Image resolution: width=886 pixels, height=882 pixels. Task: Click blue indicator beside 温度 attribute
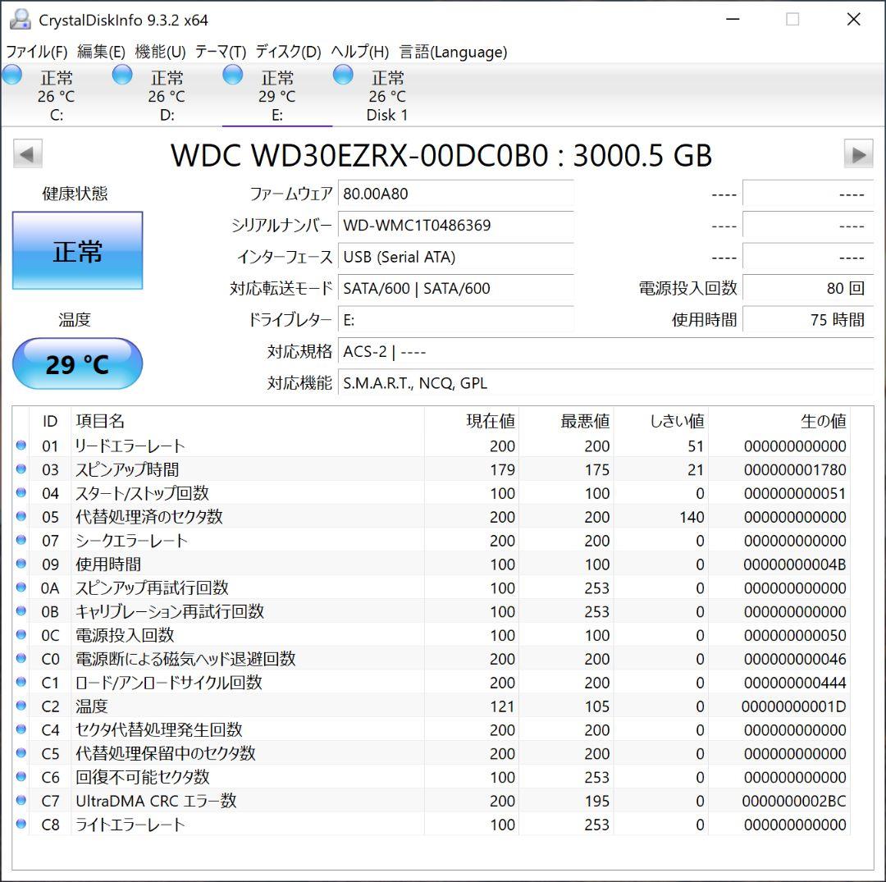click(21, 706)
